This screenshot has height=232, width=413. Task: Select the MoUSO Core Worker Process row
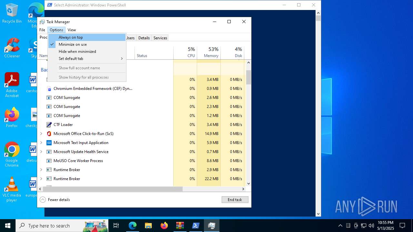coord(141,161)
